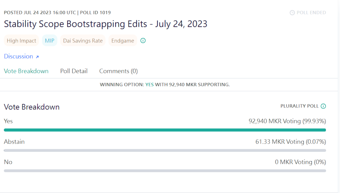This screenshot has width=340, height=193.
Task: Click the Abstain vote progress bar
Action: coord(165,150)
